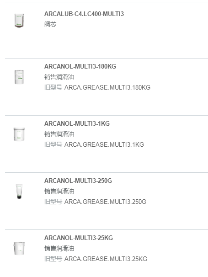Open the ARCALUB-C4.LC400-MULTI3 product title
Screen dimensions: 208x277
84,14
